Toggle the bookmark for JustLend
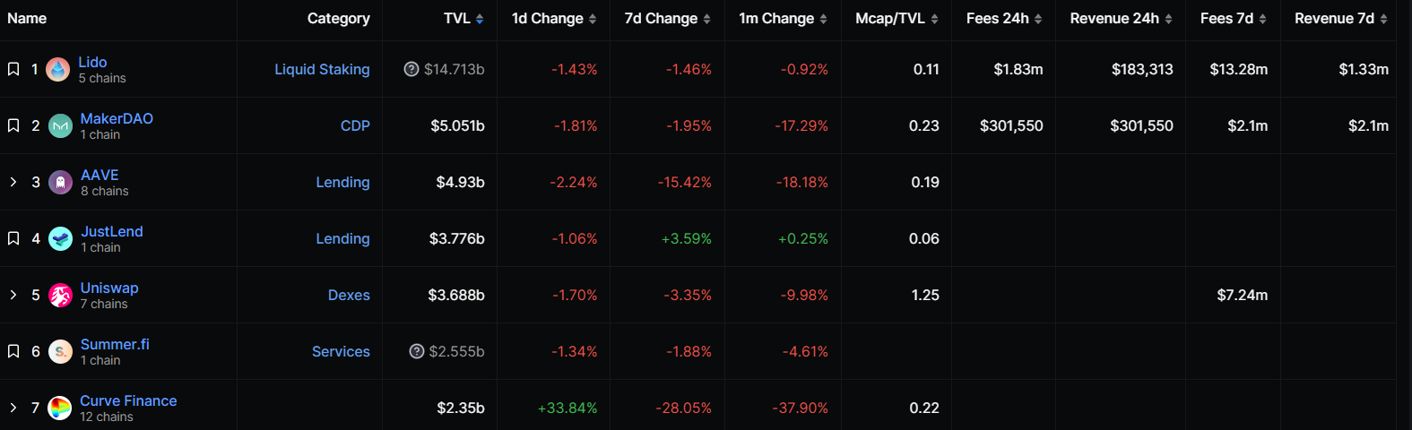 (x=13, y=238)
